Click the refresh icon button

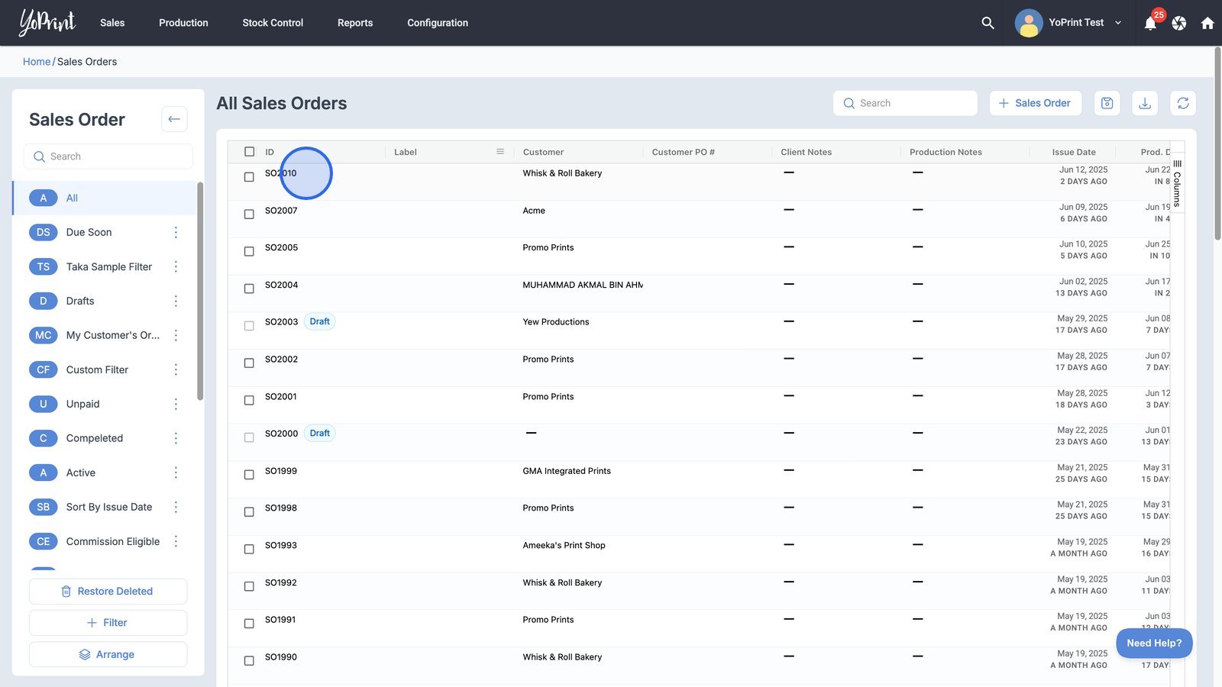tap(1182, 103)
